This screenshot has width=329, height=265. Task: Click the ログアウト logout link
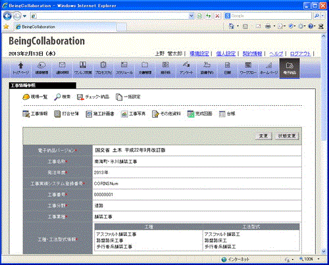[300, 53]
